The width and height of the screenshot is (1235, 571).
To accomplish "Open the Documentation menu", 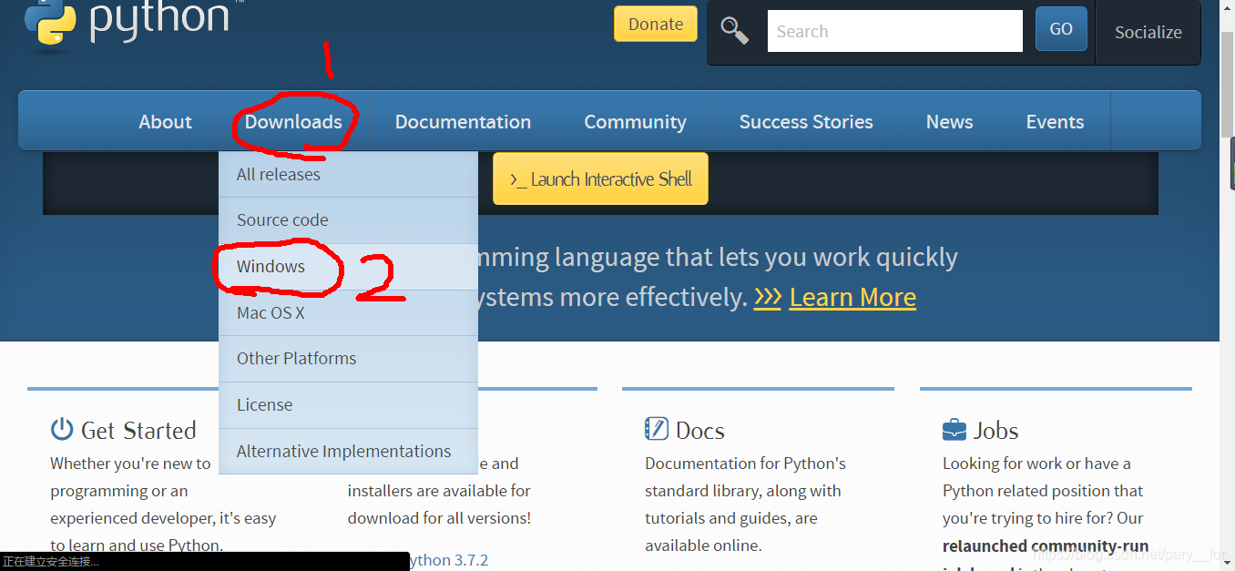I will tap(463, 122).
